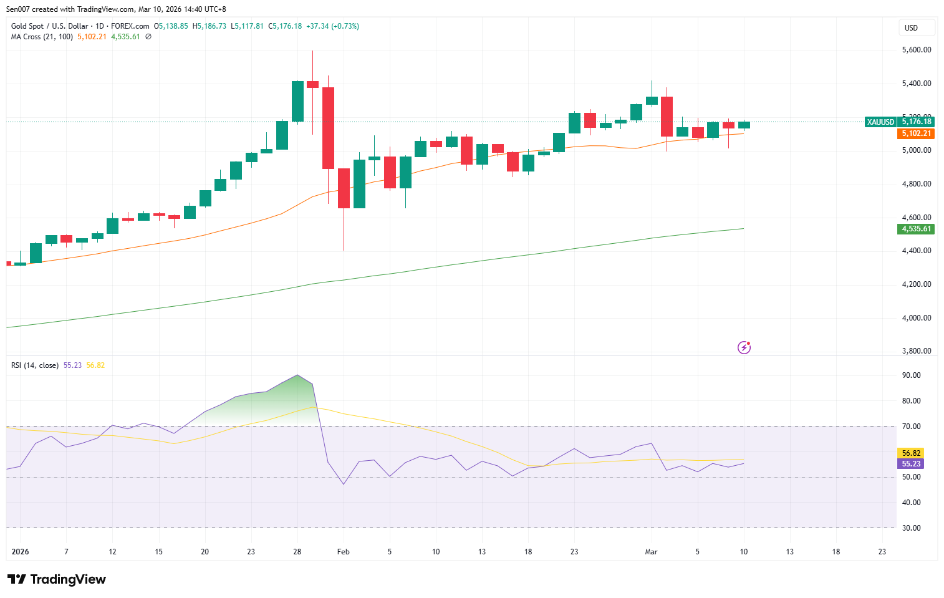Click the Mar label on the time axis
Viewport: 944px width, 598px height.
651,552
